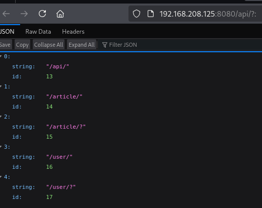Click the forward navigation arrow
Viewport: 262px width, 208px height.
tap(24, 14)
